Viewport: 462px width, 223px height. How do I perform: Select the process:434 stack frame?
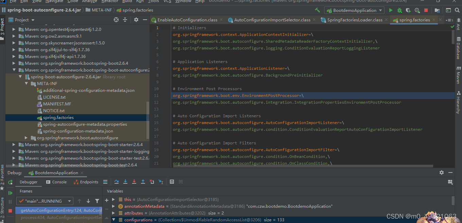(x=59, y=217)
